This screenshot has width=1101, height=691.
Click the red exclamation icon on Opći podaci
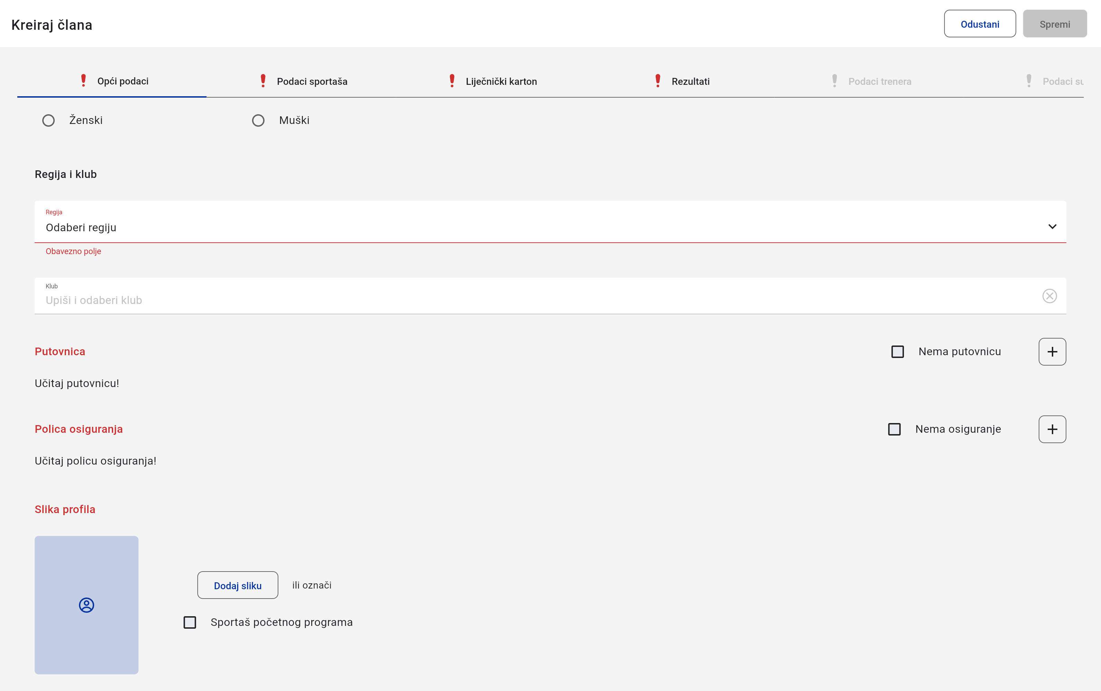coord(83,81)
